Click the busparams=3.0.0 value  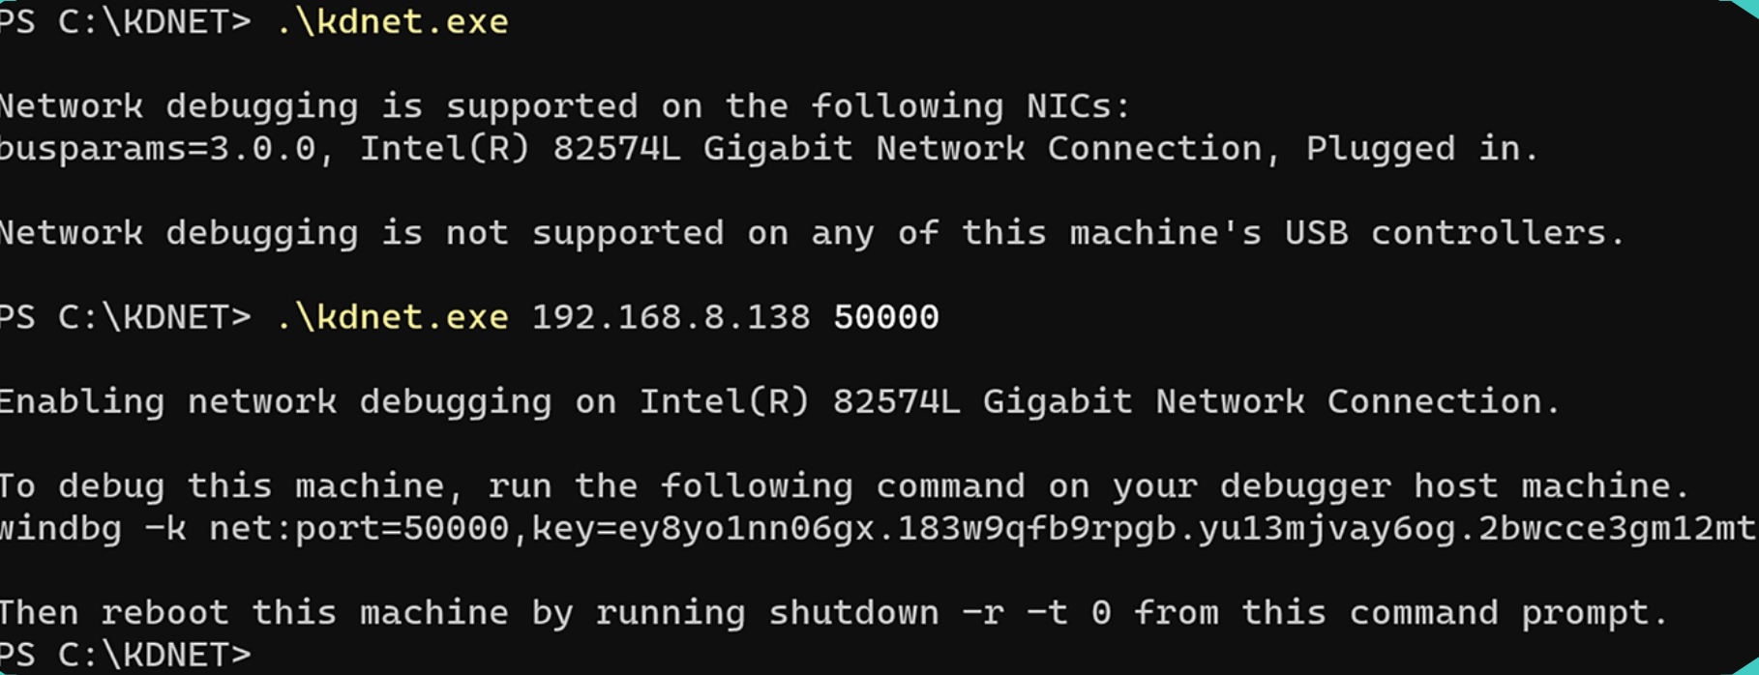(x=158, y=149)
